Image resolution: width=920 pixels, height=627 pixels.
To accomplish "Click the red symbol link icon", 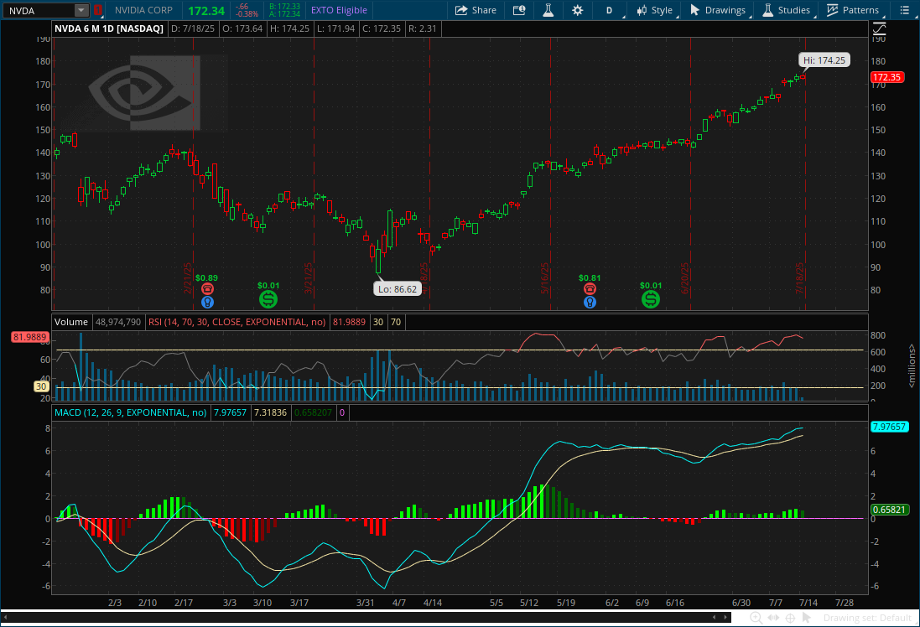I will 98,11.
